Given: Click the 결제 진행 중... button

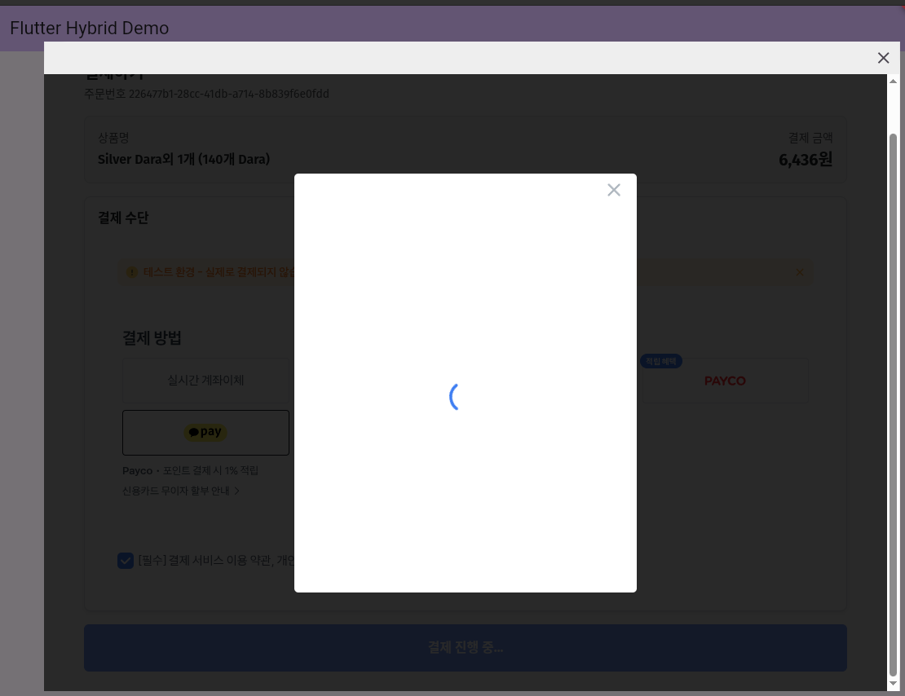Looking at the screenshot, I should pos(466,648).
